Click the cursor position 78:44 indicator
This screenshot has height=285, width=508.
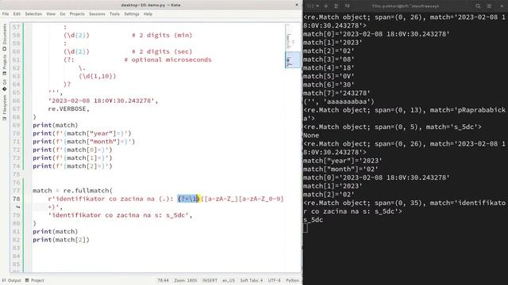click(163, 280)
